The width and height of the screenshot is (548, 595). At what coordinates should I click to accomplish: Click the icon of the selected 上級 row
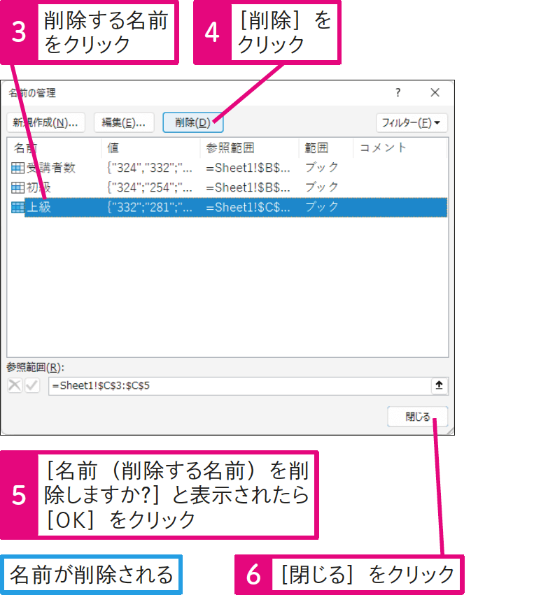[17, 207]
